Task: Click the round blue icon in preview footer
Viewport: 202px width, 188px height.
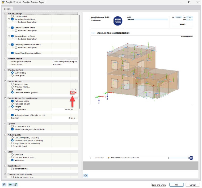Action: point(191,158)
